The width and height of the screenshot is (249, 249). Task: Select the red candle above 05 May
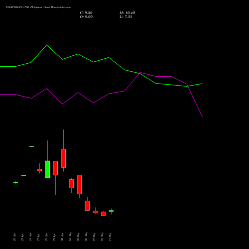pos(79,184)
